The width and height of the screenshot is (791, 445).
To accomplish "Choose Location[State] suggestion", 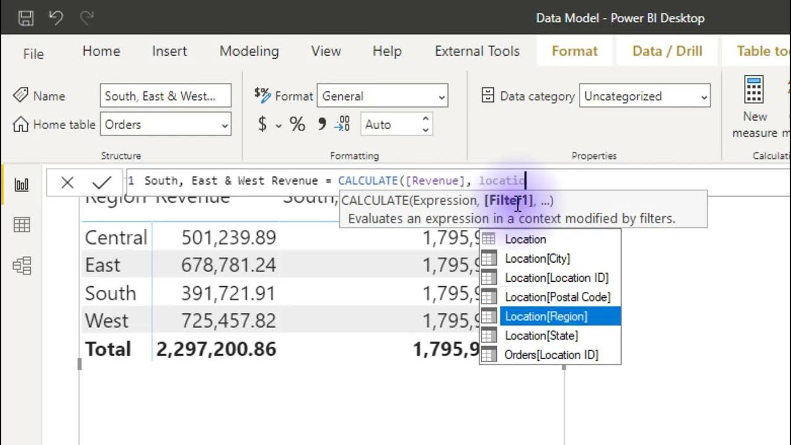I will (x=541, y=336).
